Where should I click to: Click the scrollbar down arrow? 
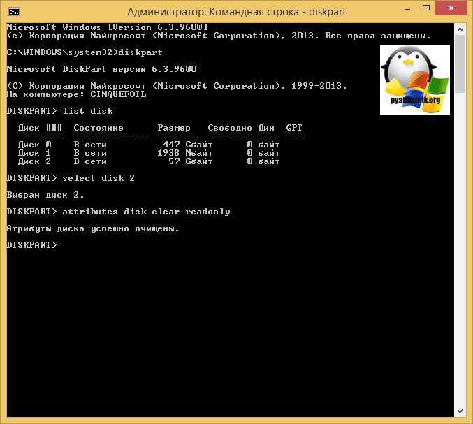460,411
